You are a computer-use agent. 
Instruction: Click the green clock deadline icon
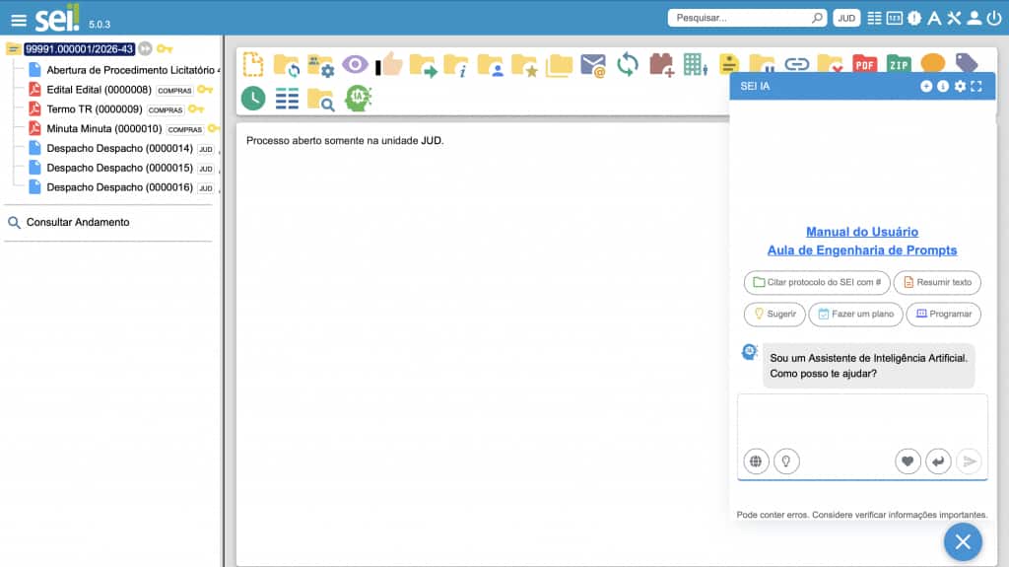[253, 99]
